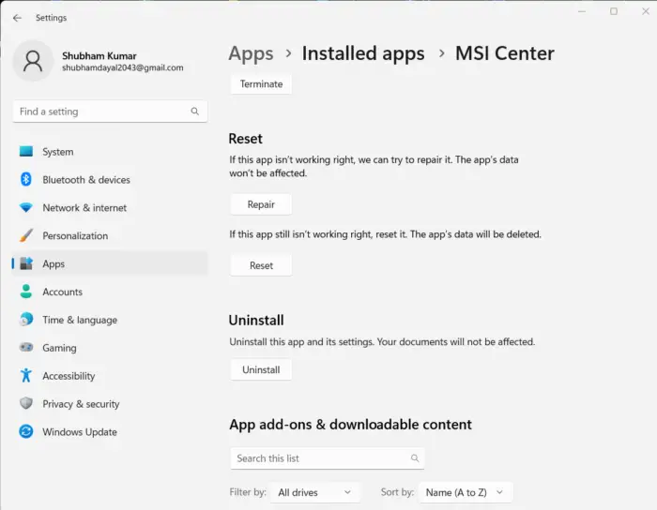Open Gaming settings
The image size is (657, 510).
point(110,348)
